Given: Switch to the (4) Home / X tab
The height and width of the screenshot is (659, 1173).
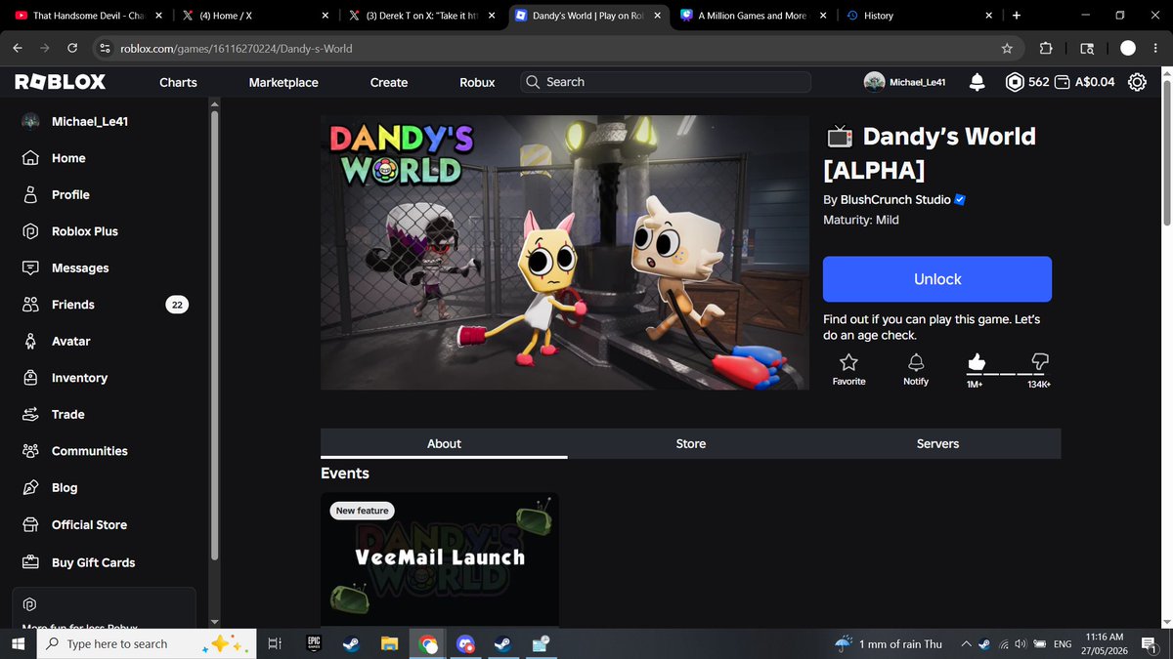Looking at the screenshot, I should coord(254,16).
